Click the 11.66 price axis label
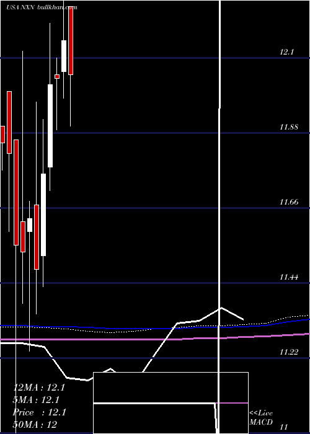Screen dimensions: 310x434 (x=289, y=201)
